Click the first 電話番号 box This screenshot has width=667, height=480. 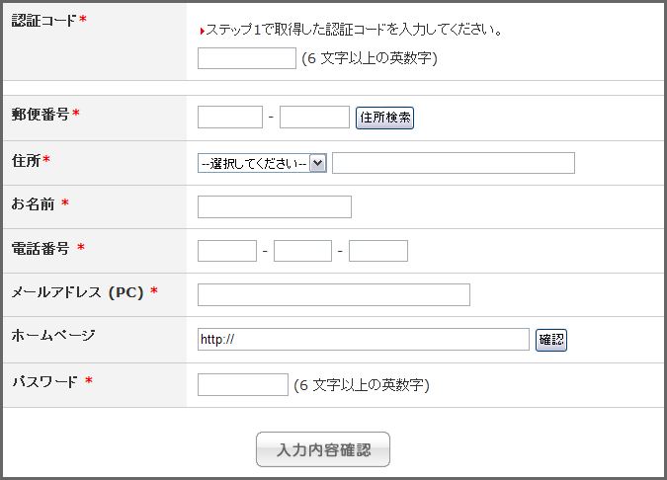[x=226, y=251]
